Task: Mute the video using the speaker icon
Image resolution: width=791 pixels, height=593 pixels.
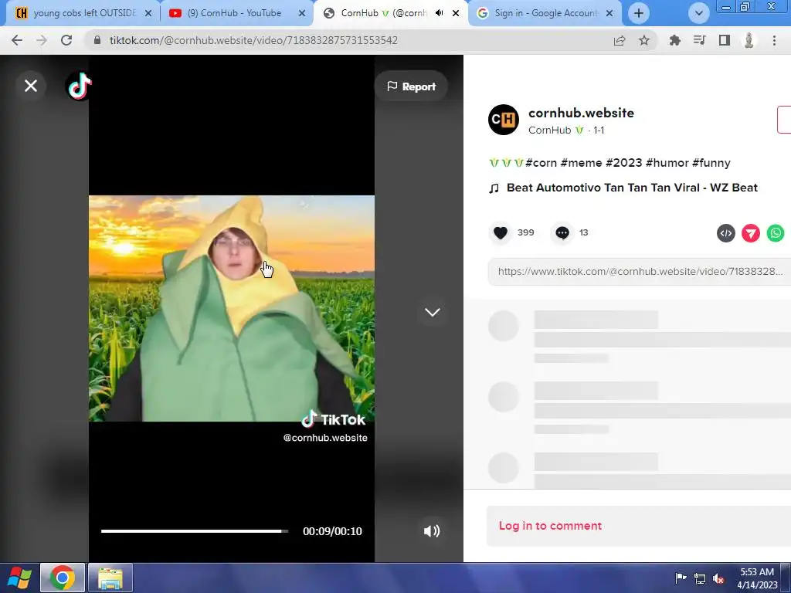Action: (431, 531)
